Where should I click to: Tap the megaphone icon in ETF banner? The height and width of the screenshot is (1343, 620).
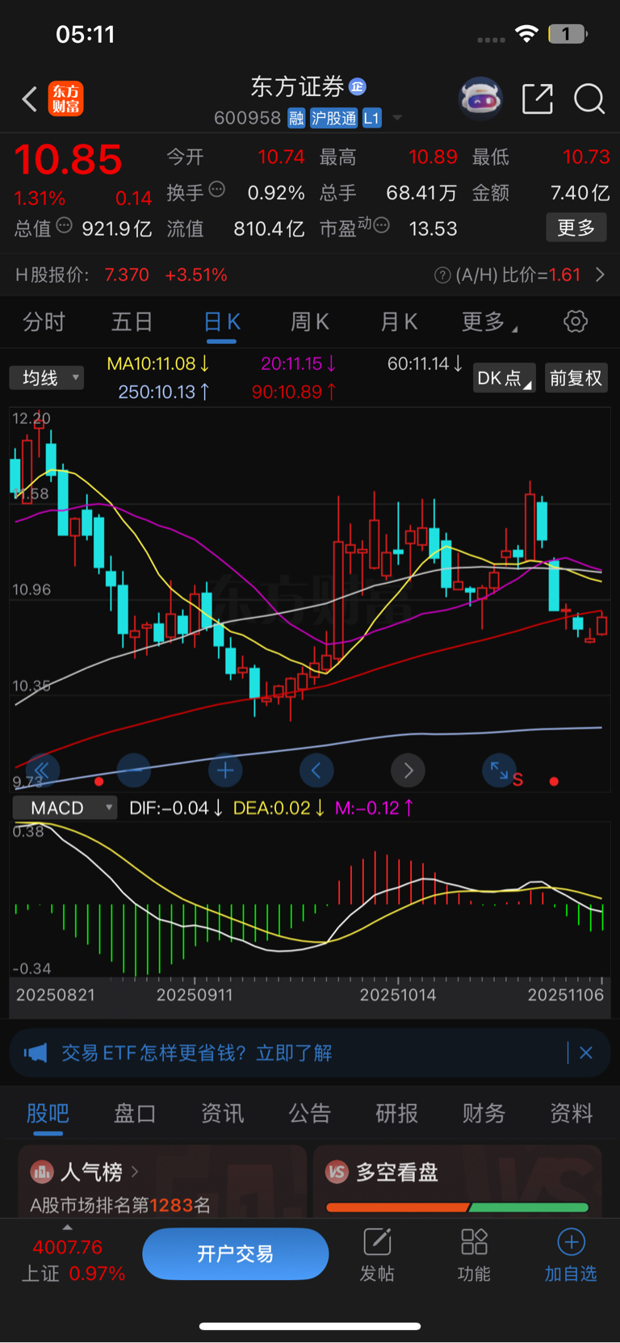coord(35,1053)
